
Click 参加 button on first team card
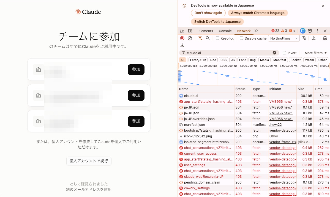click(136, 70)
